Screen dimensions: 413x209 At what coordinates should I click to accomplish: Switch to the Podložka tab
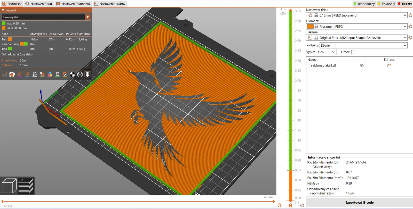pyautogui.click(x=12, y=4)
